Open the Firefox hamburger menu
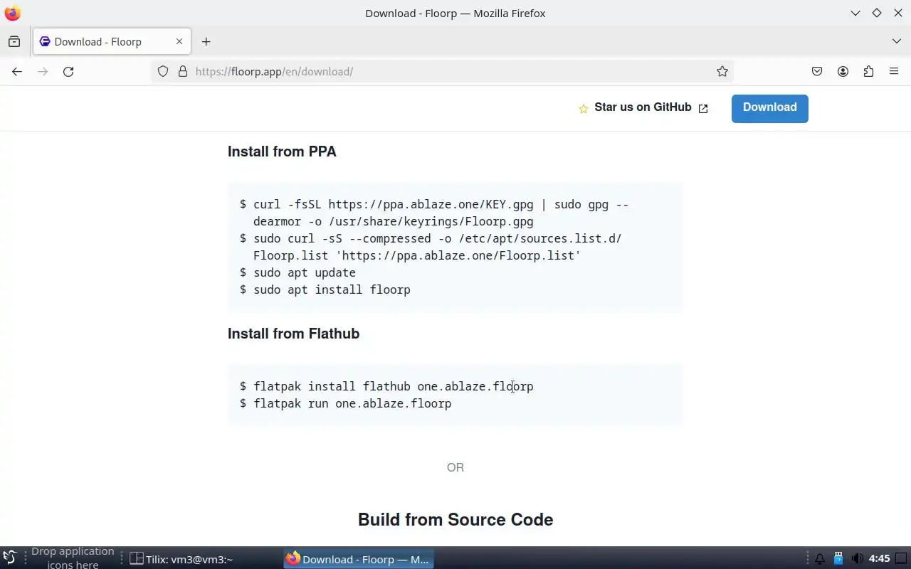The height and width of the screenshot is (569, 911). (894, 71)
